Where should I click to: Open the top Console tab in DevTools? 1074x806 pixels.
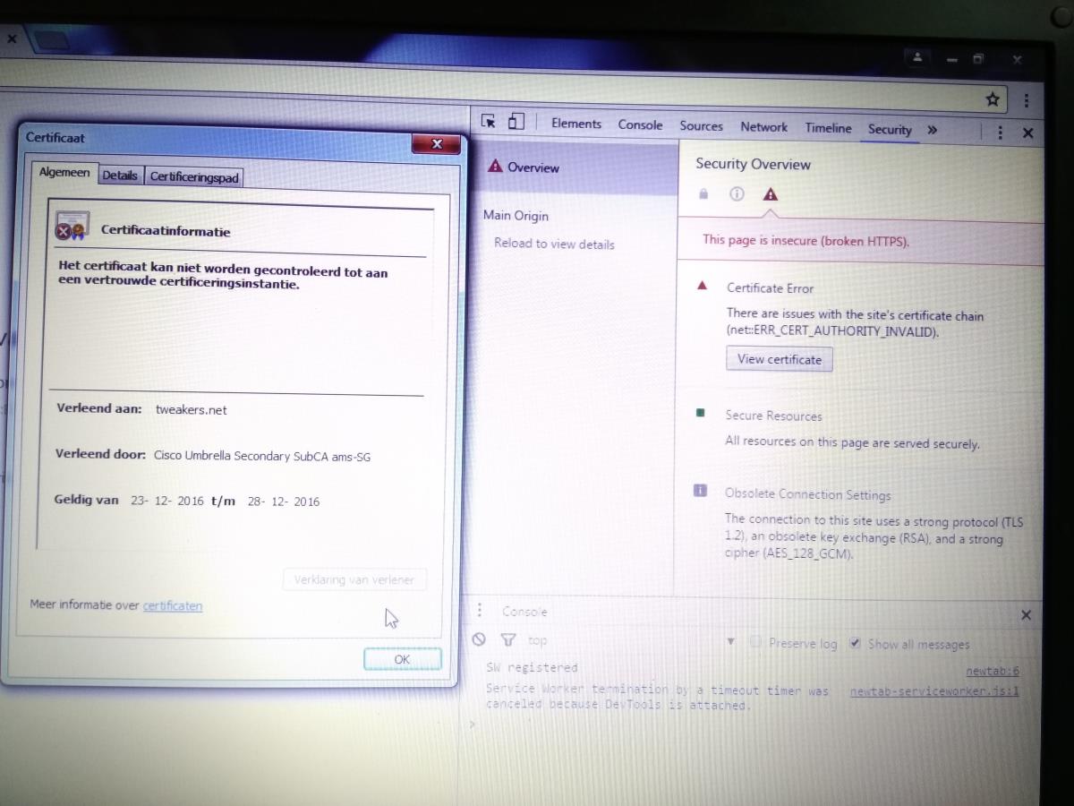point(640,124)
